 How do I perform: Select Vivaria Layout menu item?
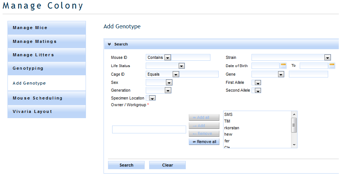coord(47,111)
